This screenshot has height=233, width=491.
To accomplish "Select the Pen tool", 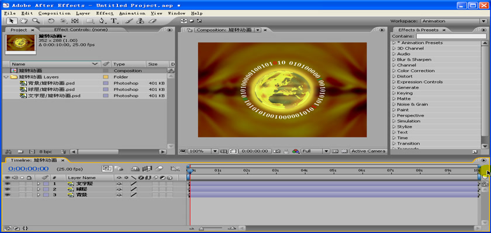I will click(102, 21).
